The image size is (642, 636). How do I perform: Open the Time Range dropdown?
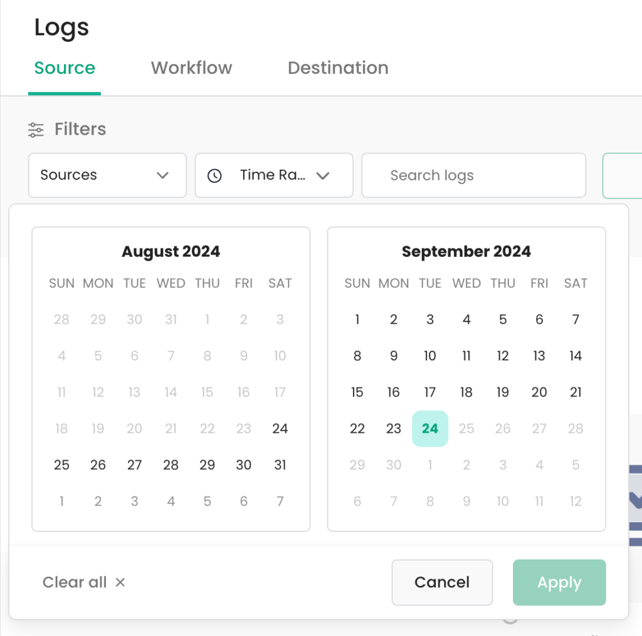tap(274, 175)
